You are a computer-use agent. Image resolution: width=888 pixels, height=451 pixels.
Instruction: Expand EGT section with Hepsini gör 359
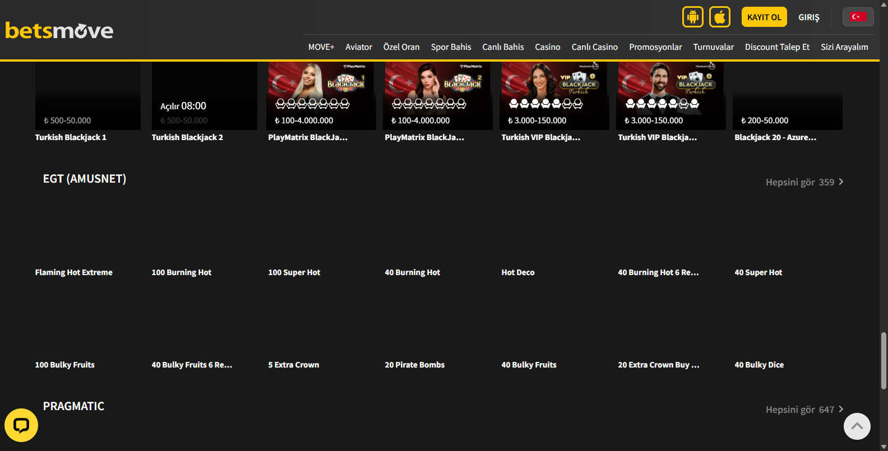click(x=804, y=182)
